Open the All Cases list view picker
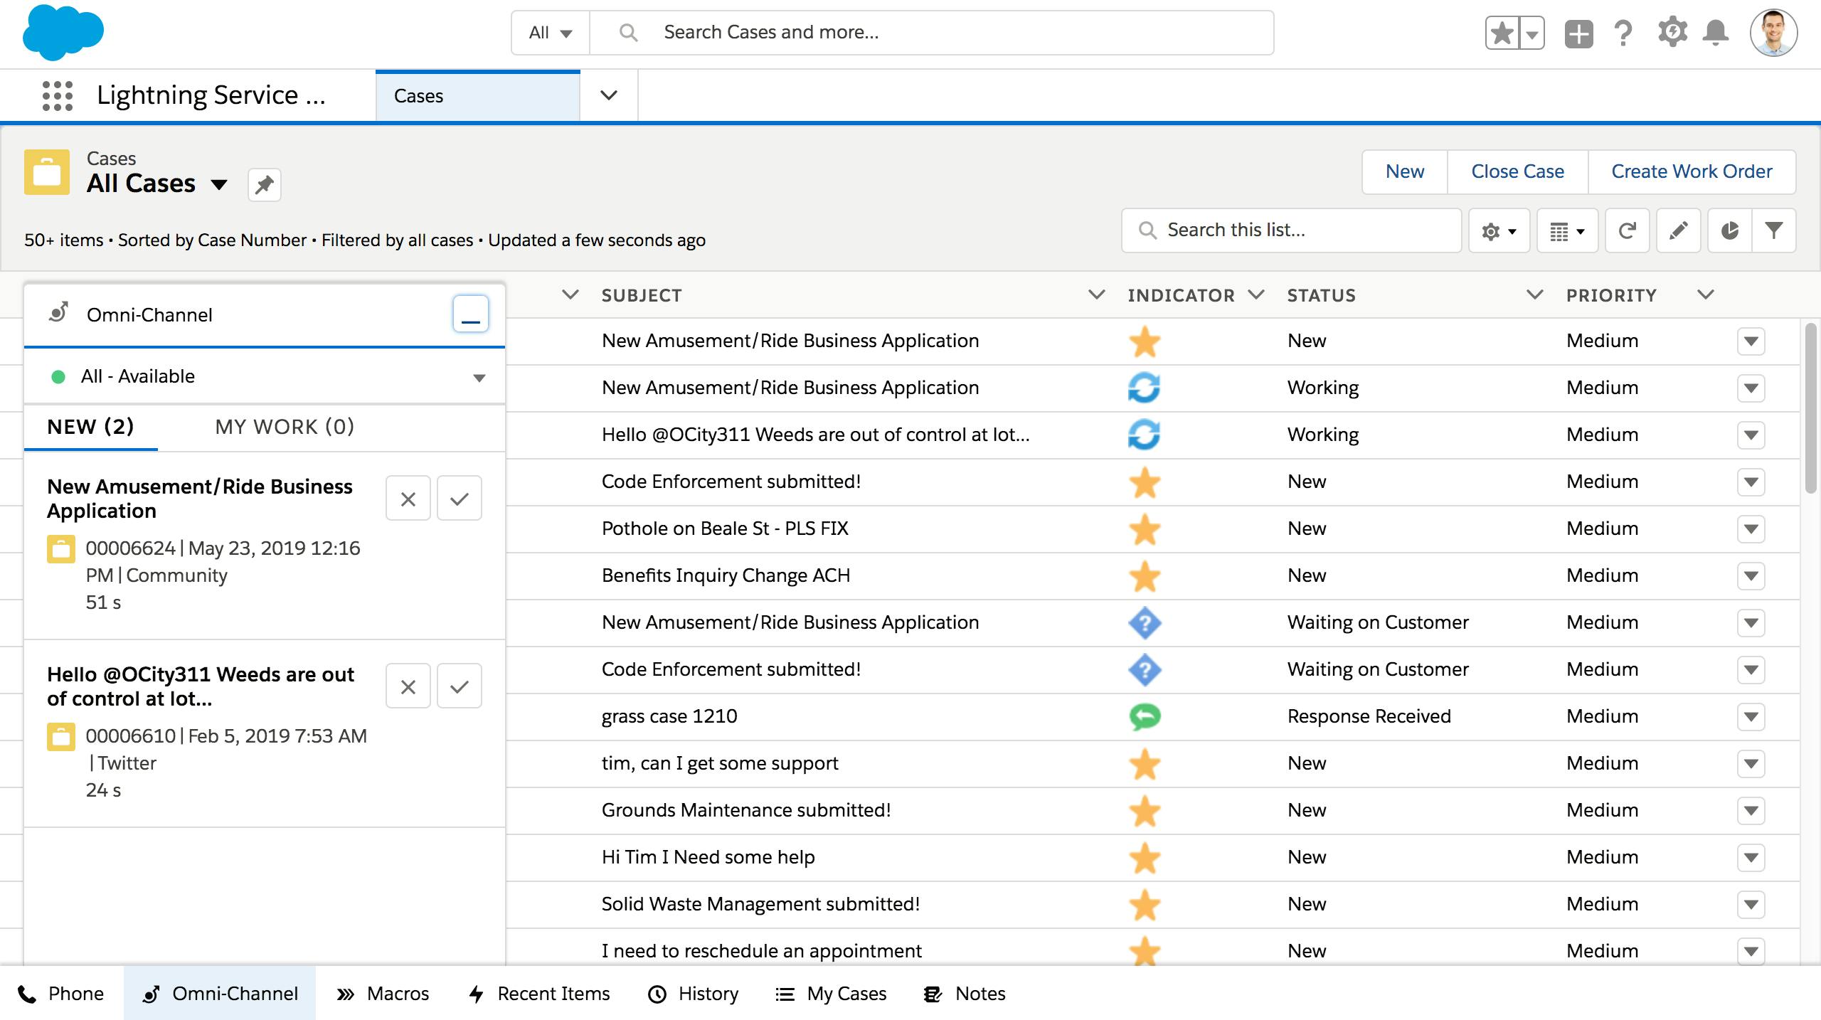Screen dimensions: 1821x1020 219,185
